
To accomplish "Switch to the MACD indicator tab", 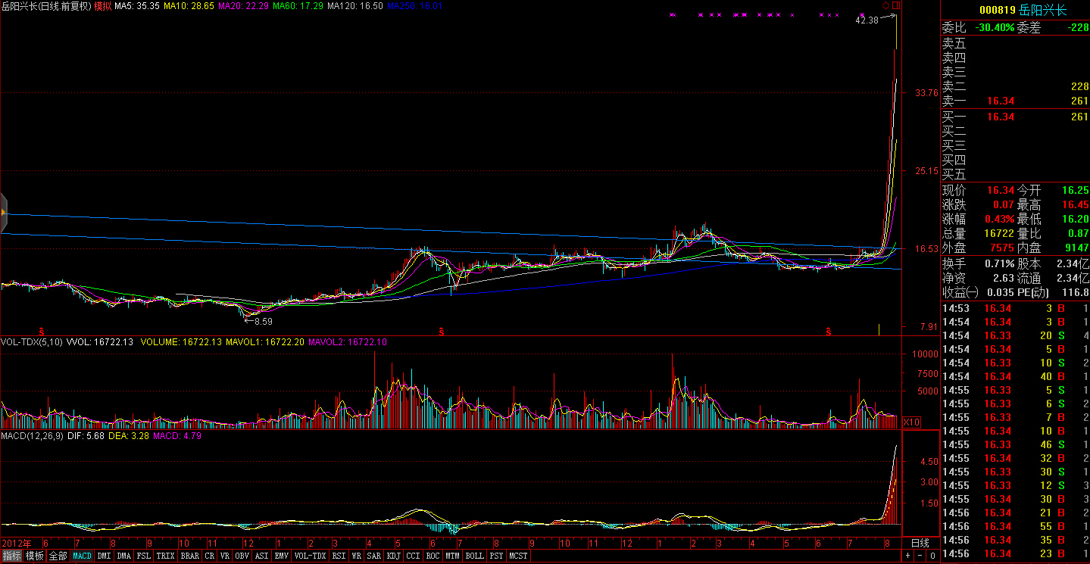I will (83, 556).
